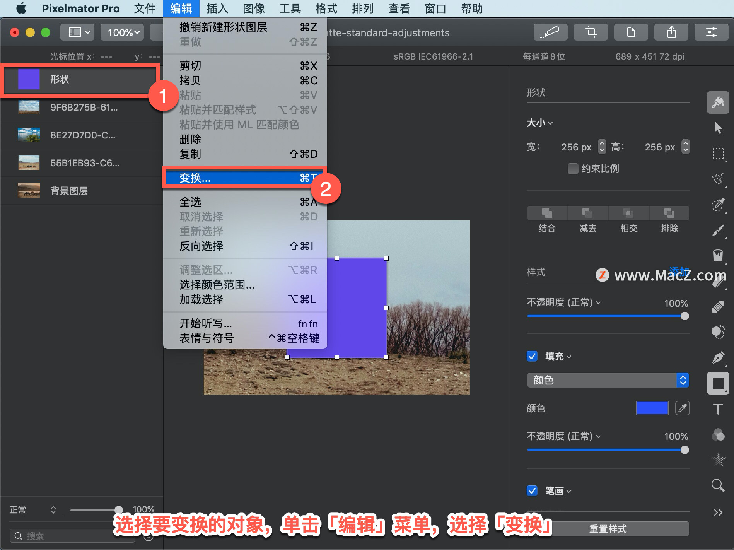This screenshot has width=734, height=550.
Task: Choose 剪切 from the edit menu
Action: [245, 66]
